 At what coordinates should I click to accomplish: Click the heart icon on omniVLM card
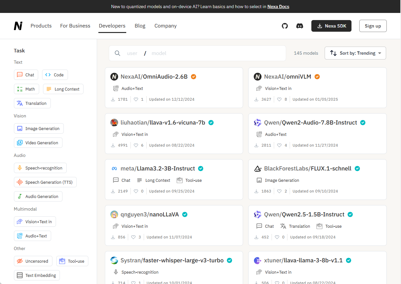point(279,99)
